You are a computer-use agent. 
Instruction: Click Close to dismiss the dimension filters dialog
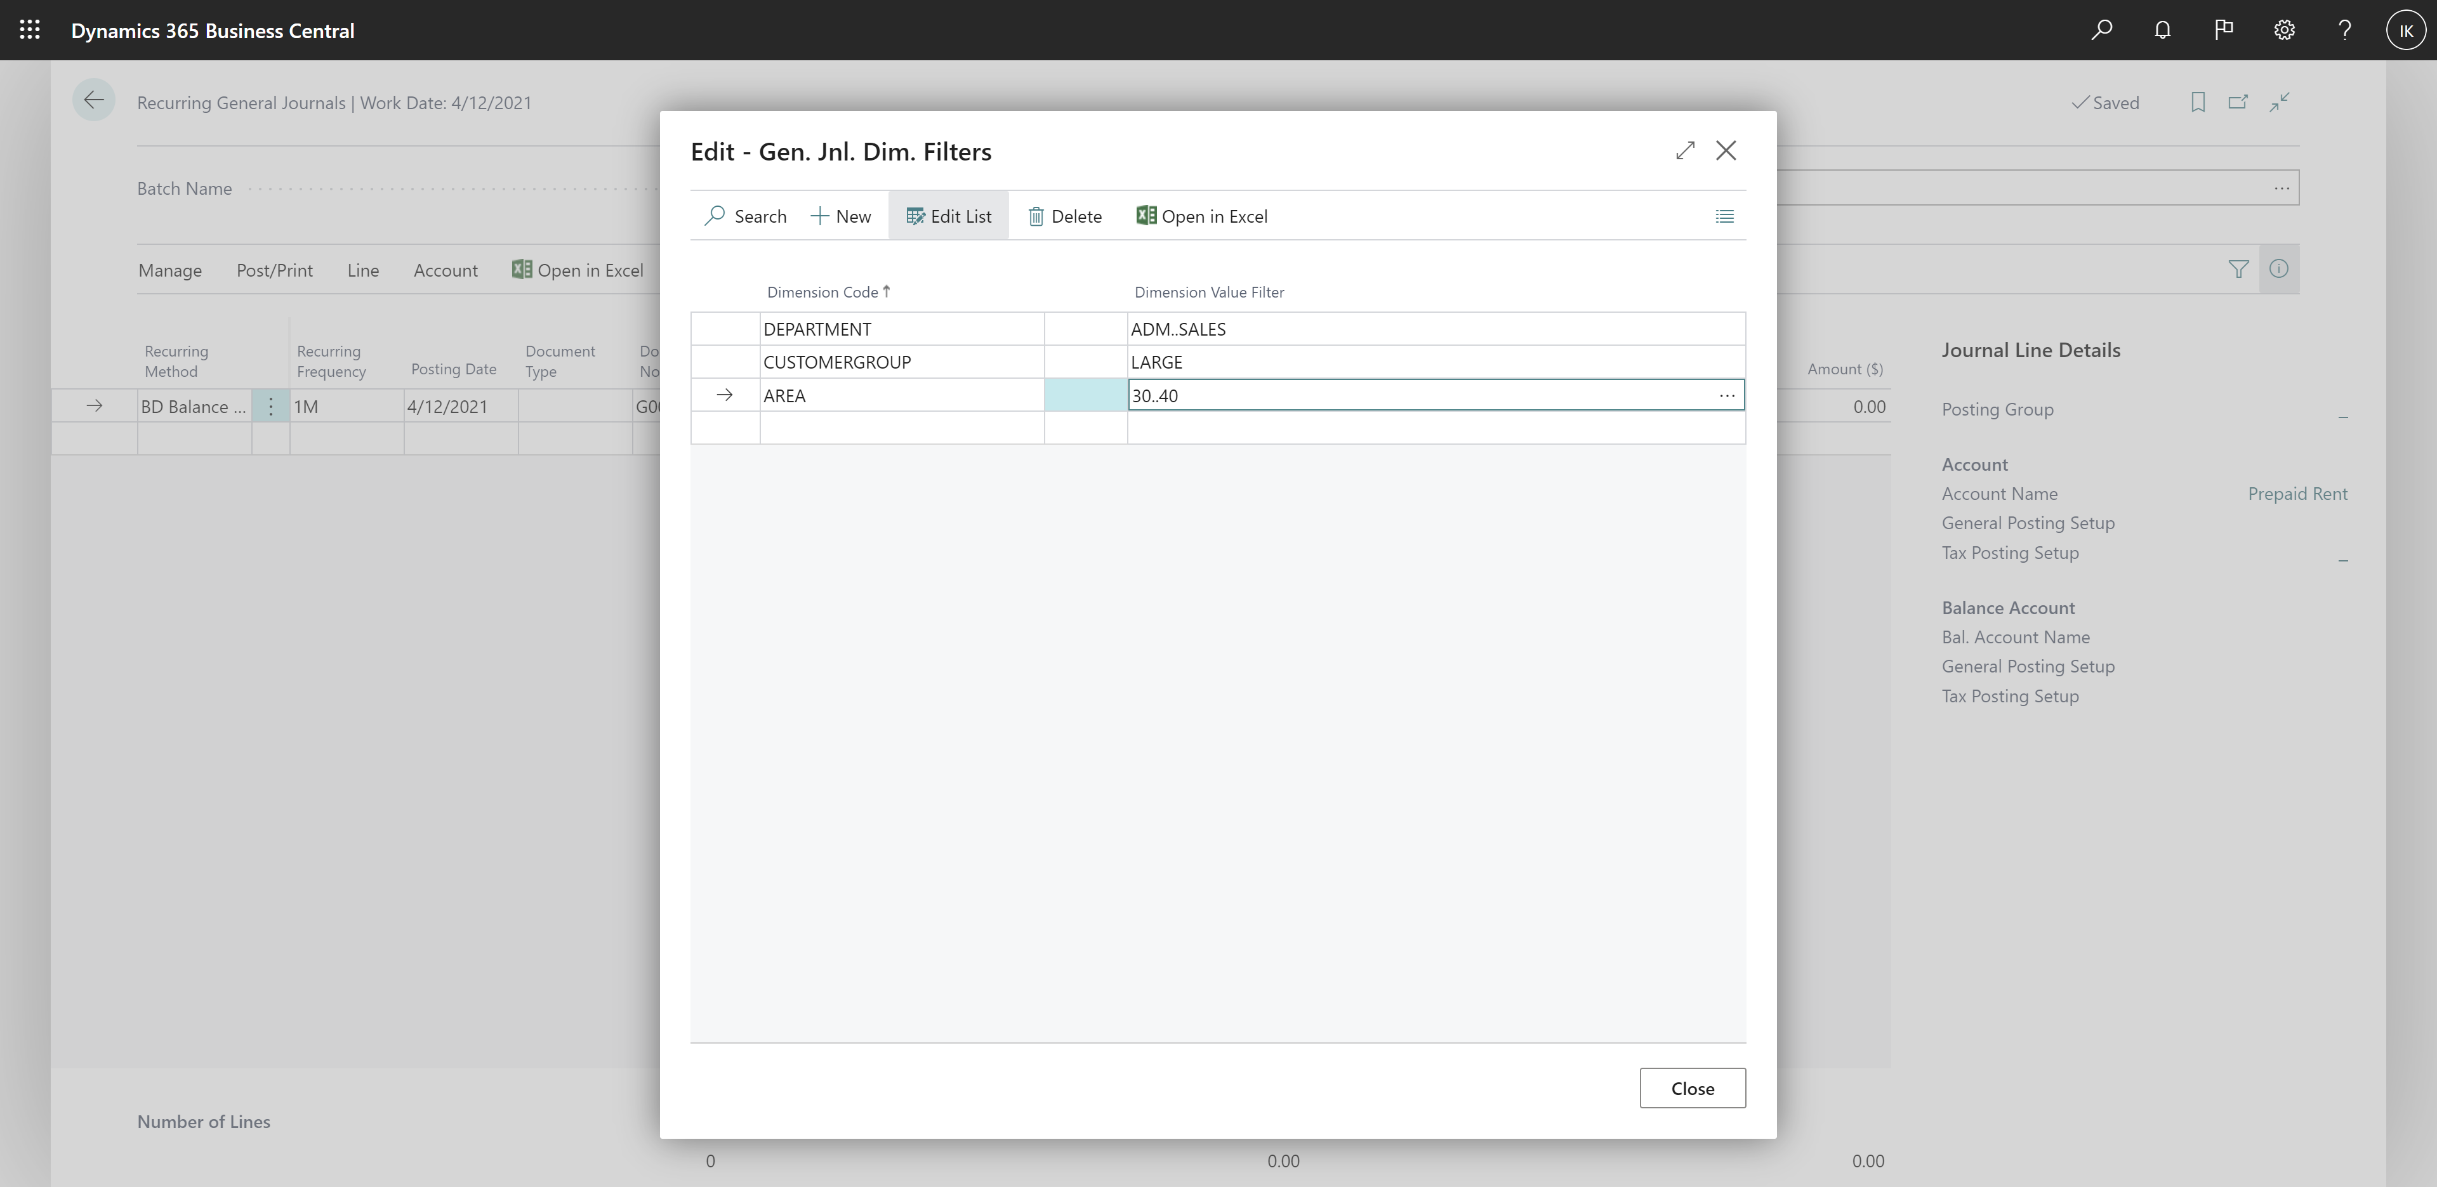click(x=1693, y=1087)
